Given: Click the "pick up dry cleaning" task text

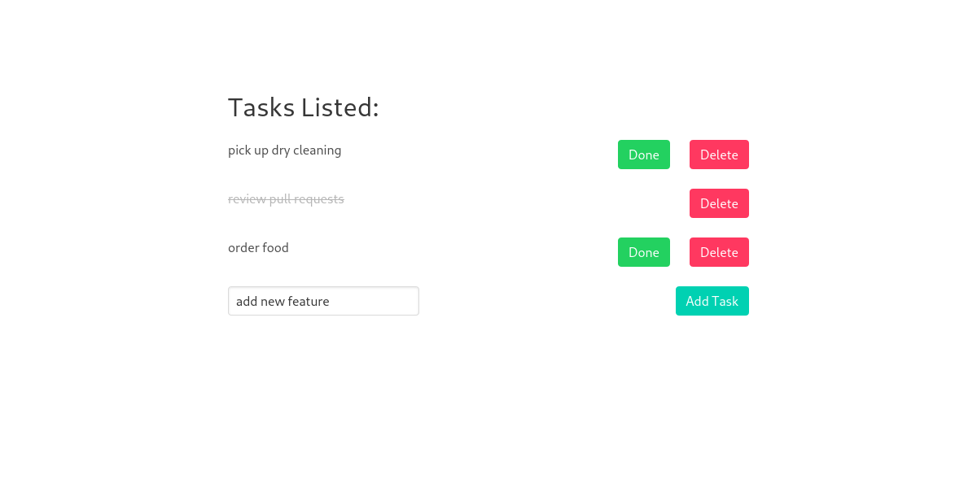Looking at the screenshot, I should coord(284,150).
